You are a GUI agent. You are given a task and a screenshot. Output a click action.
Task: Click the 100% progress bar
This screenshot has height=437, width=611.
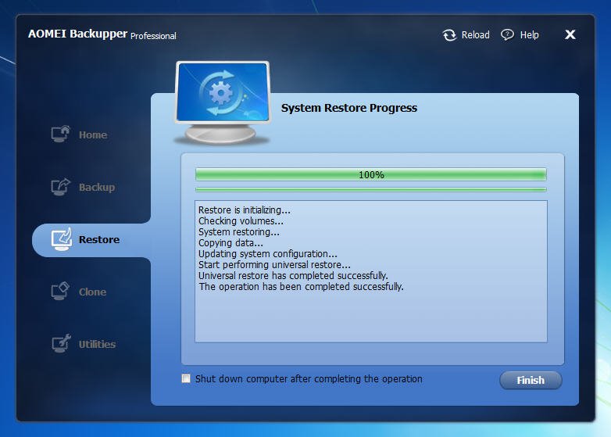[370, 174]
